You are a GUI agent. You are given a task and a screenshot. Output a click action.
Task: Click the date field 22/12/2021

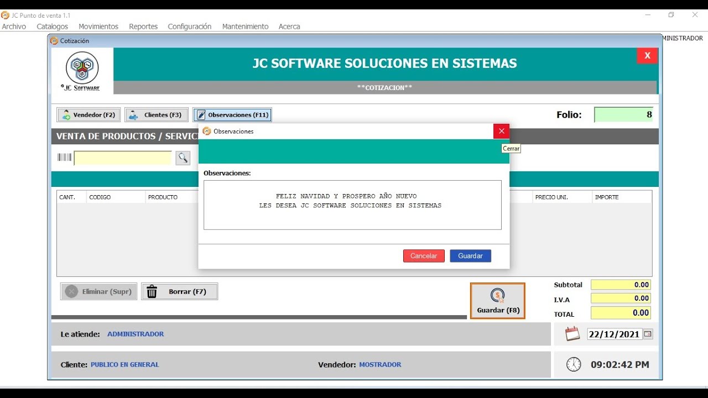coord(615,334)
